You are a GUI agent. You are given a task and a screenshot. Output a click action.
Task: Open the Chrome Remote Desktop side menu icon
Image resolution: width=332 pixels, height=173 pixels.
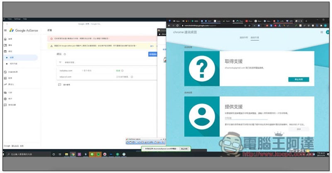click(x=322, y=32)
